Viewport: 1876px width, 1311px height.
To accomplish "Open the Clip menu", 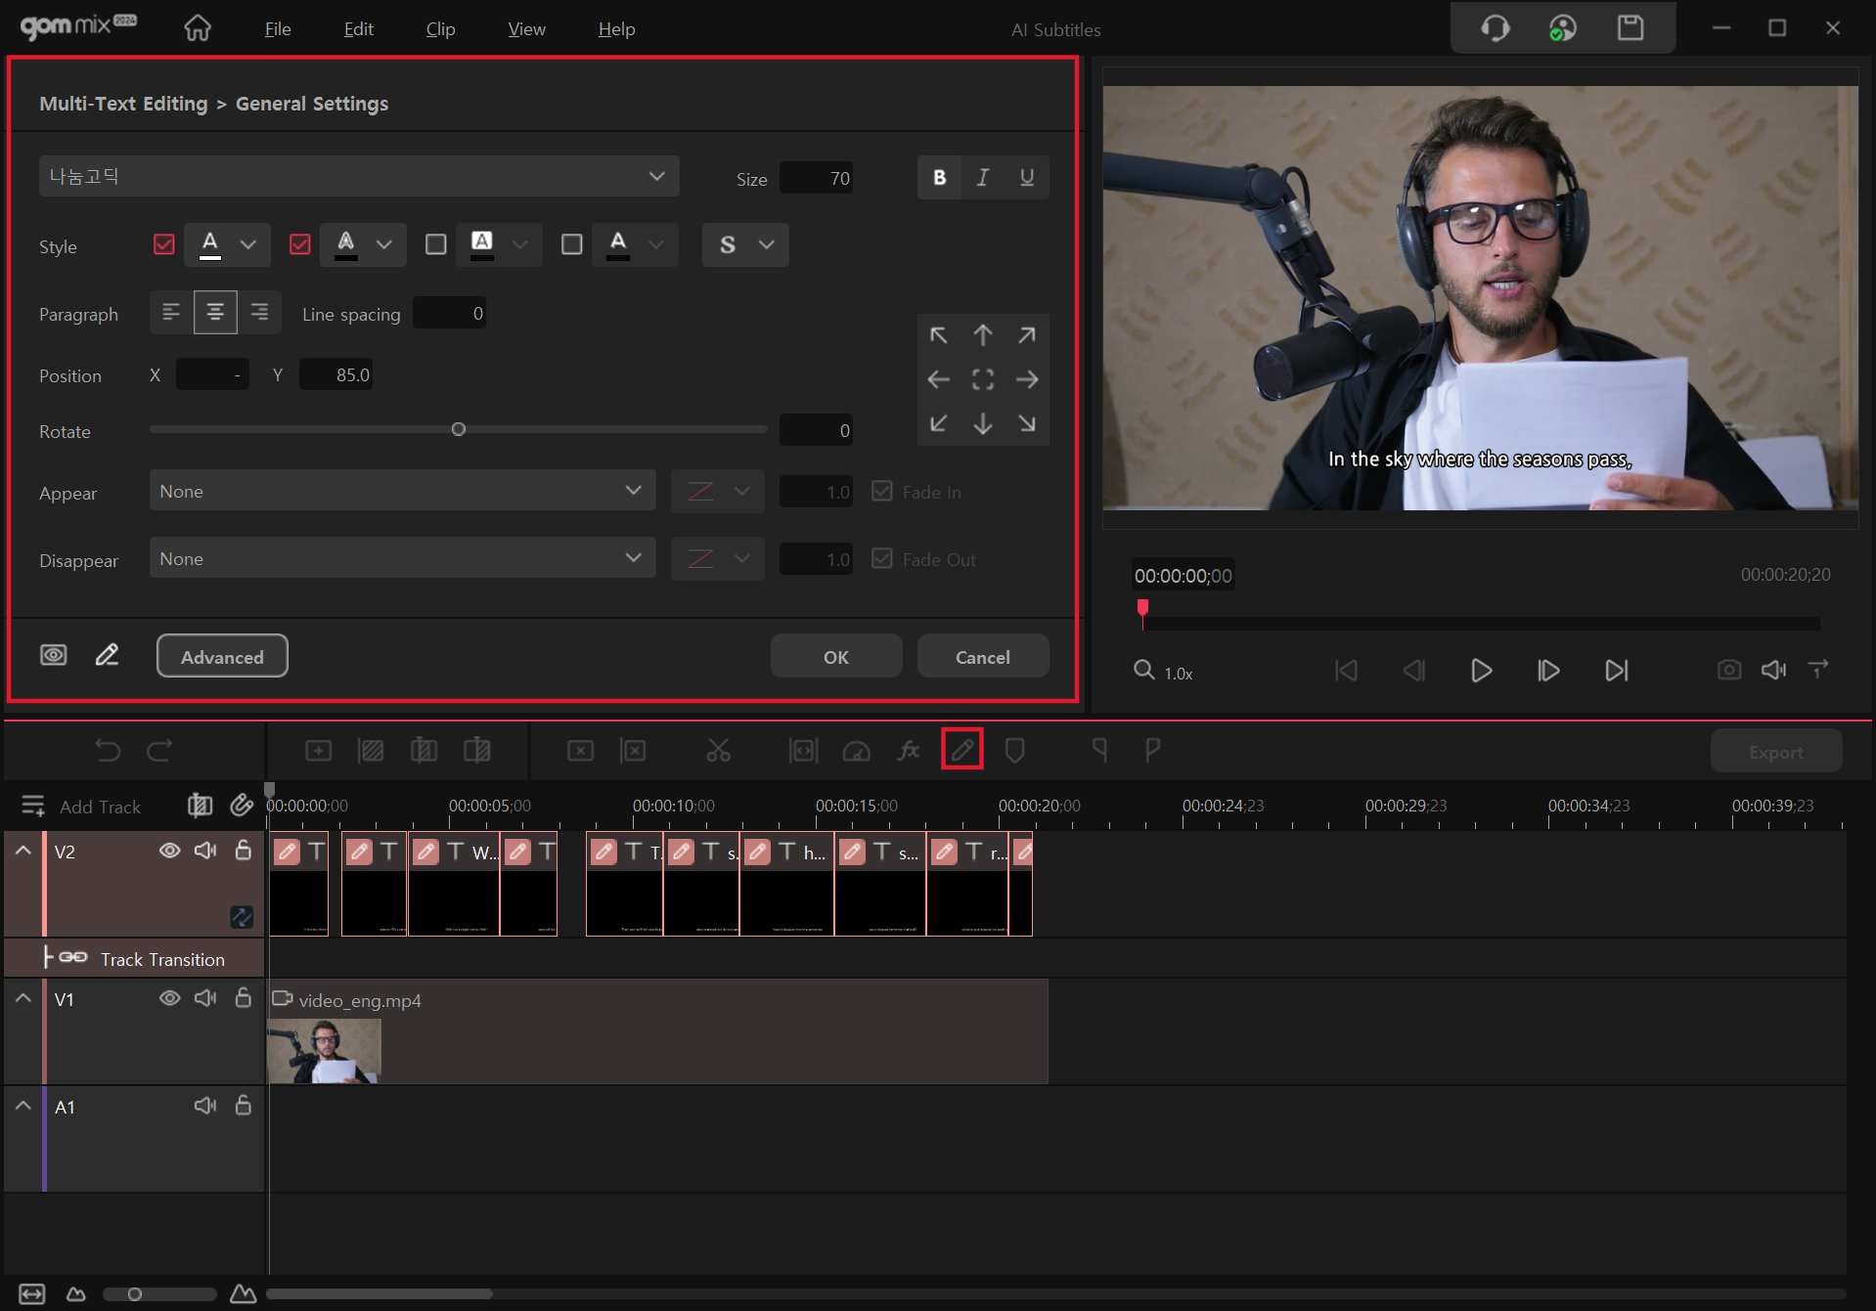I will (x=440, y=29).
